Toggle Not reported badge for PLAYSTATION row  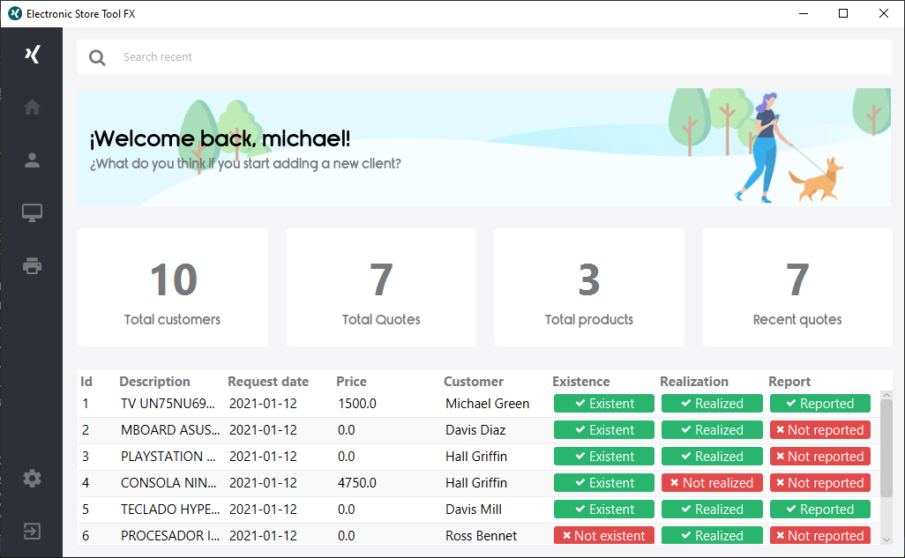[819, 457]
